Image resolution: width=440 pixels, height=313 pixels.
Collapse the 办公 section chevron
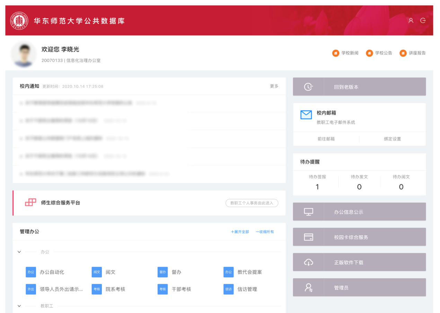[19, 252]
